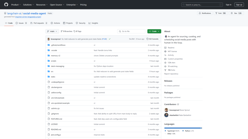
Task: Open the main branch dropdown
Action: coord(52,31)
